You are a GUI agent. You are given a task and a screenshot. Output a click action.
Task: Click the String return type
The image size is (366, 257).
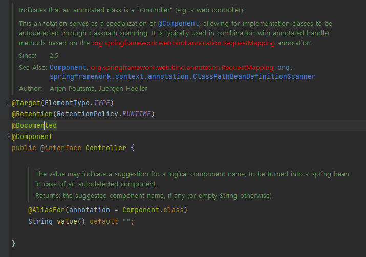pos(40,221)
